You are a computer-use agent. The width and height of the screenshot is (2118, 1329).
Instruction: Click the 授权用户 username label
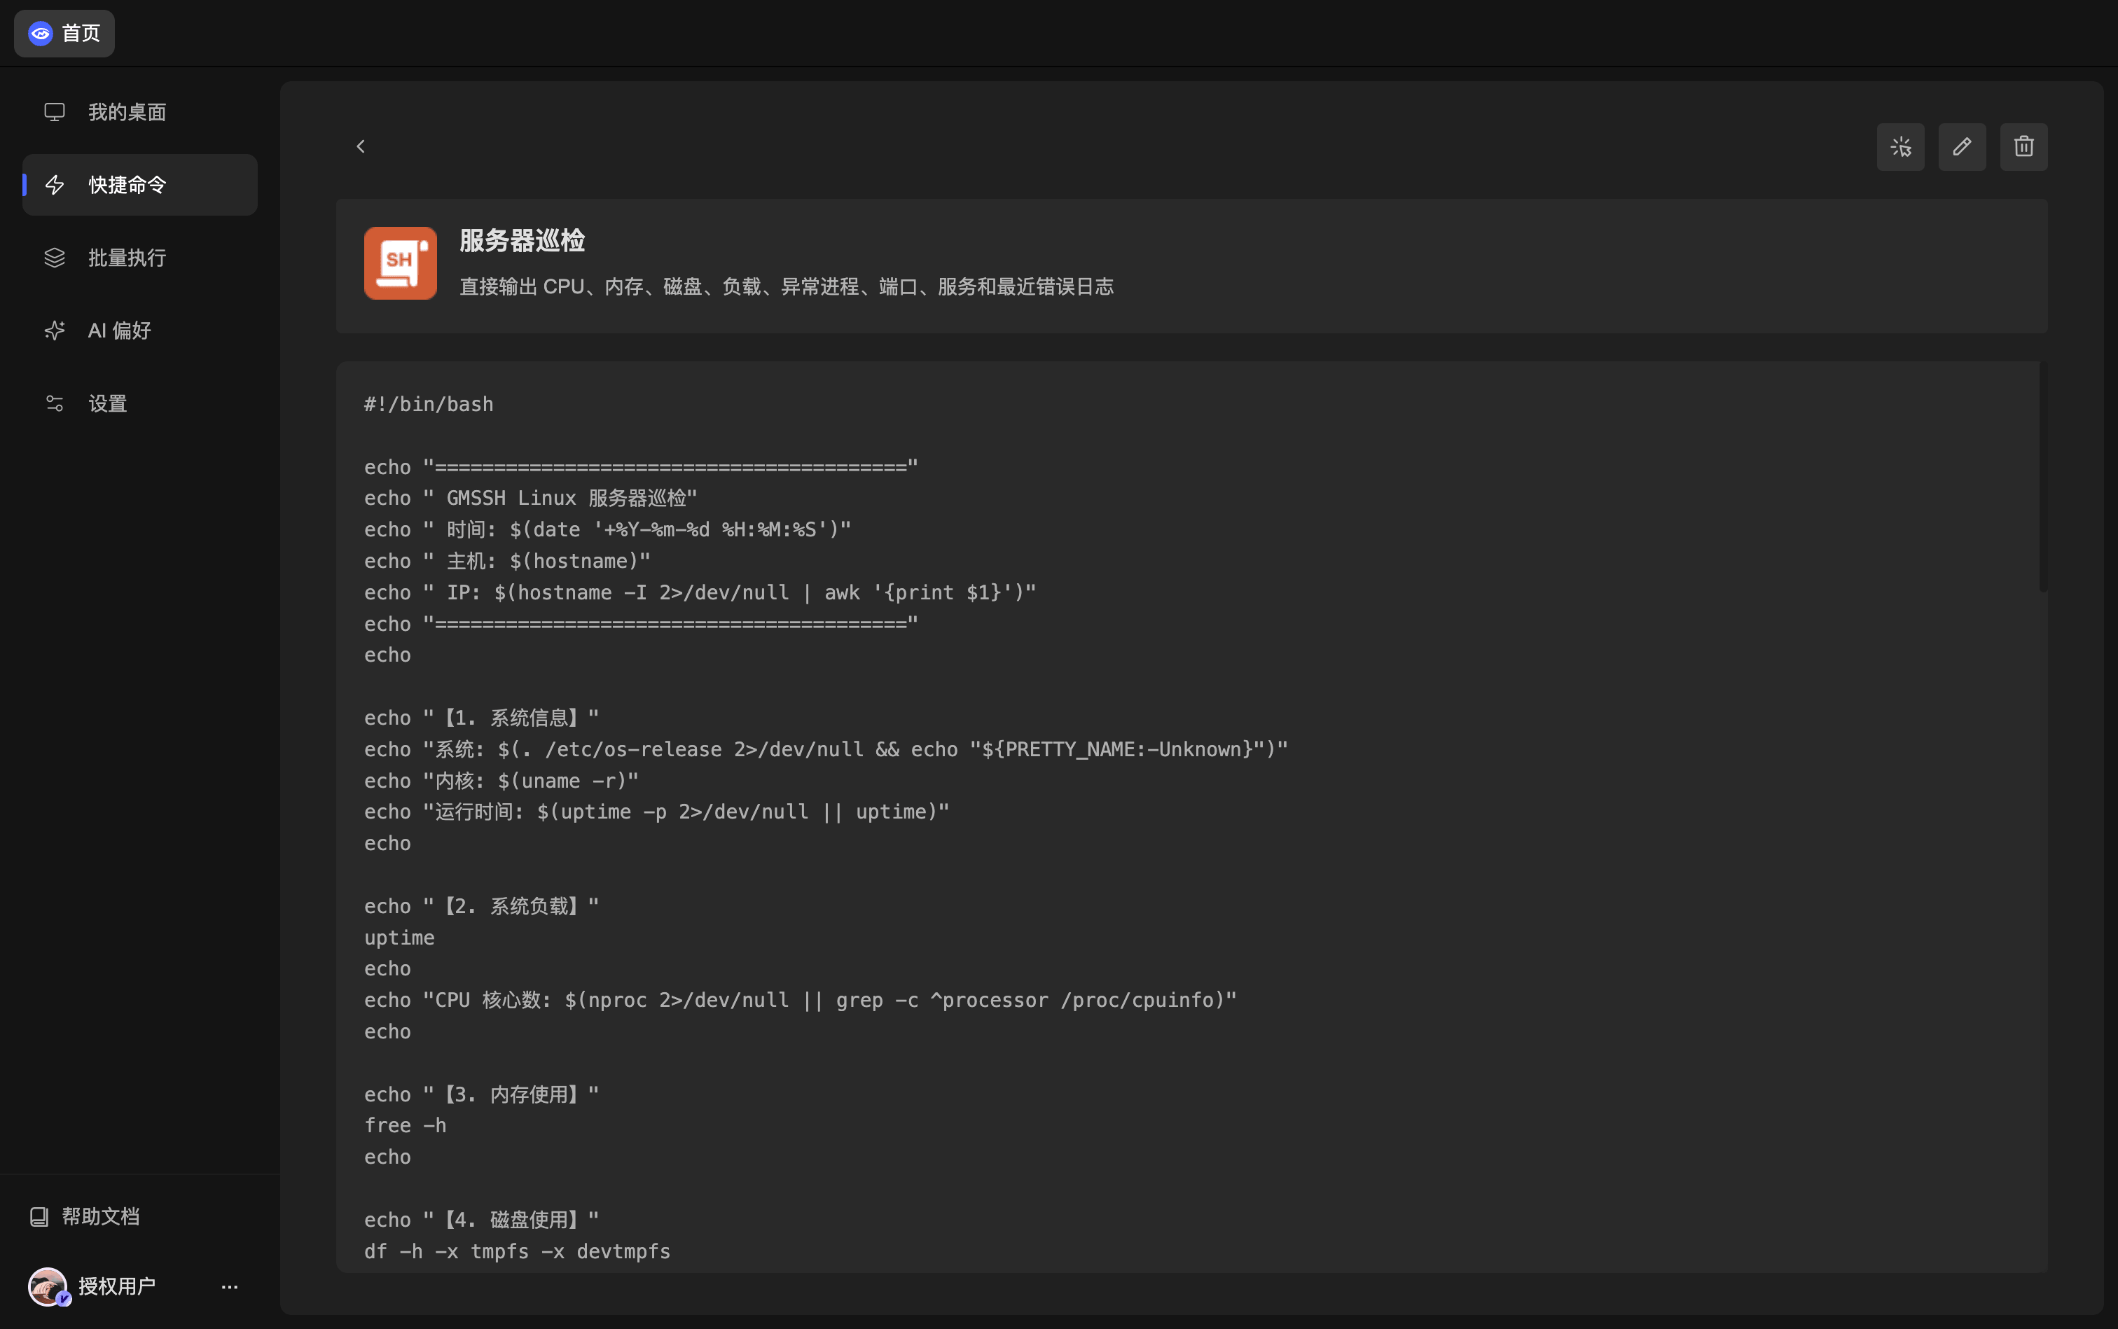coord(117,1286)
